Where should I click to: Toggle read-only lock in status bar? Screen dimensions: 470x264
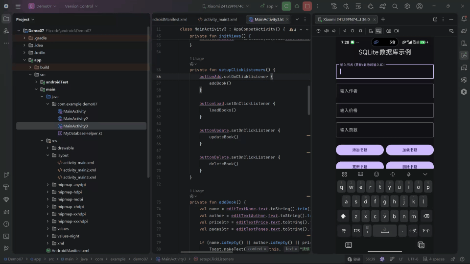(x=453, y=259)
